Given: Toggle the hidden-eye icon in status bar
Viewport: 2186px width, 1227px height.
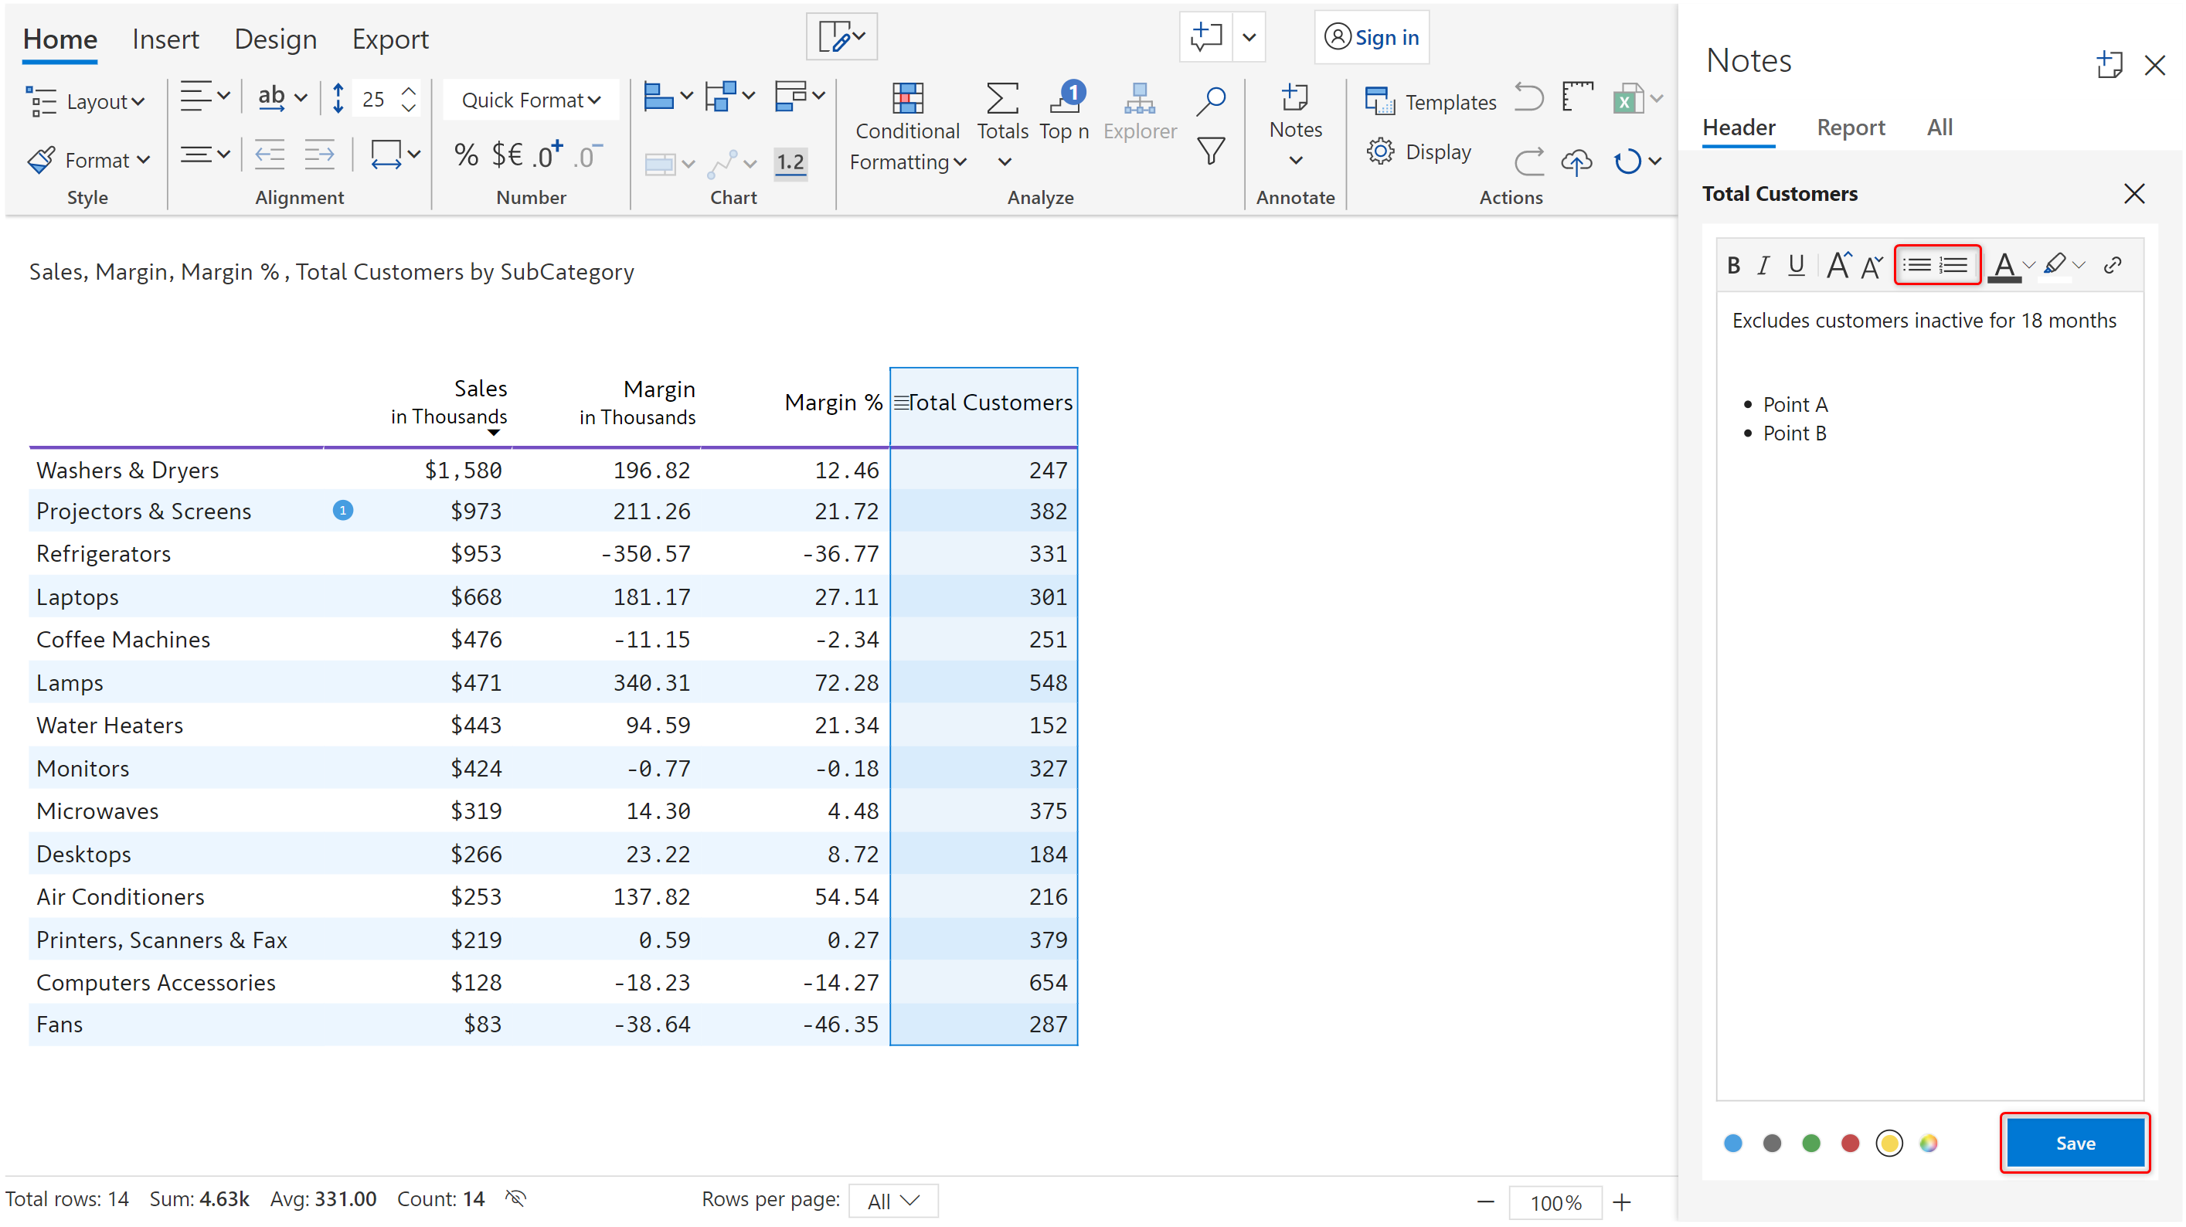Looking at the screenshot, I should coord(516,1198).
